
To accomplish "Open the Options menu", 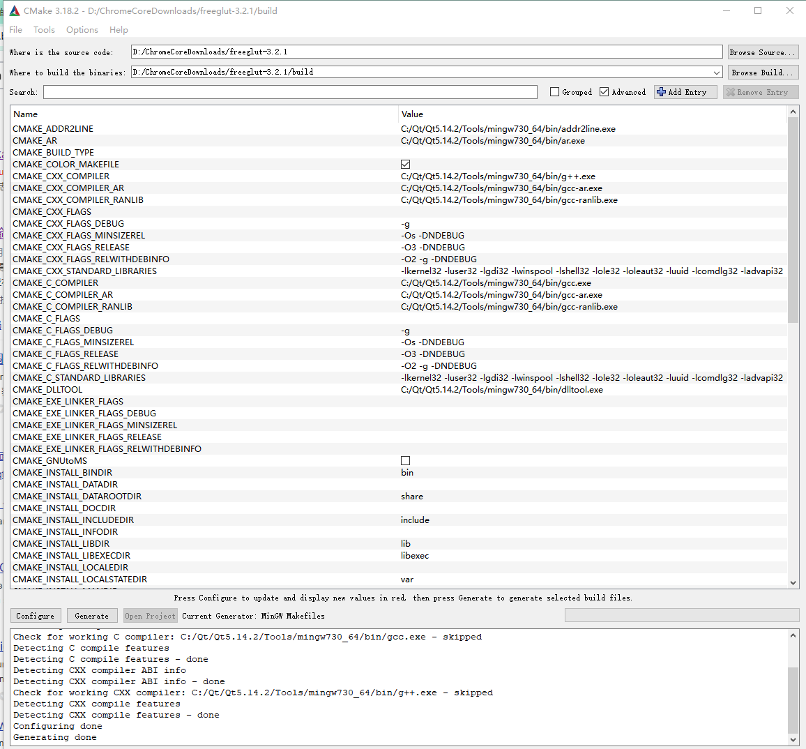I will pyautogui.click(x=82, y=30).
